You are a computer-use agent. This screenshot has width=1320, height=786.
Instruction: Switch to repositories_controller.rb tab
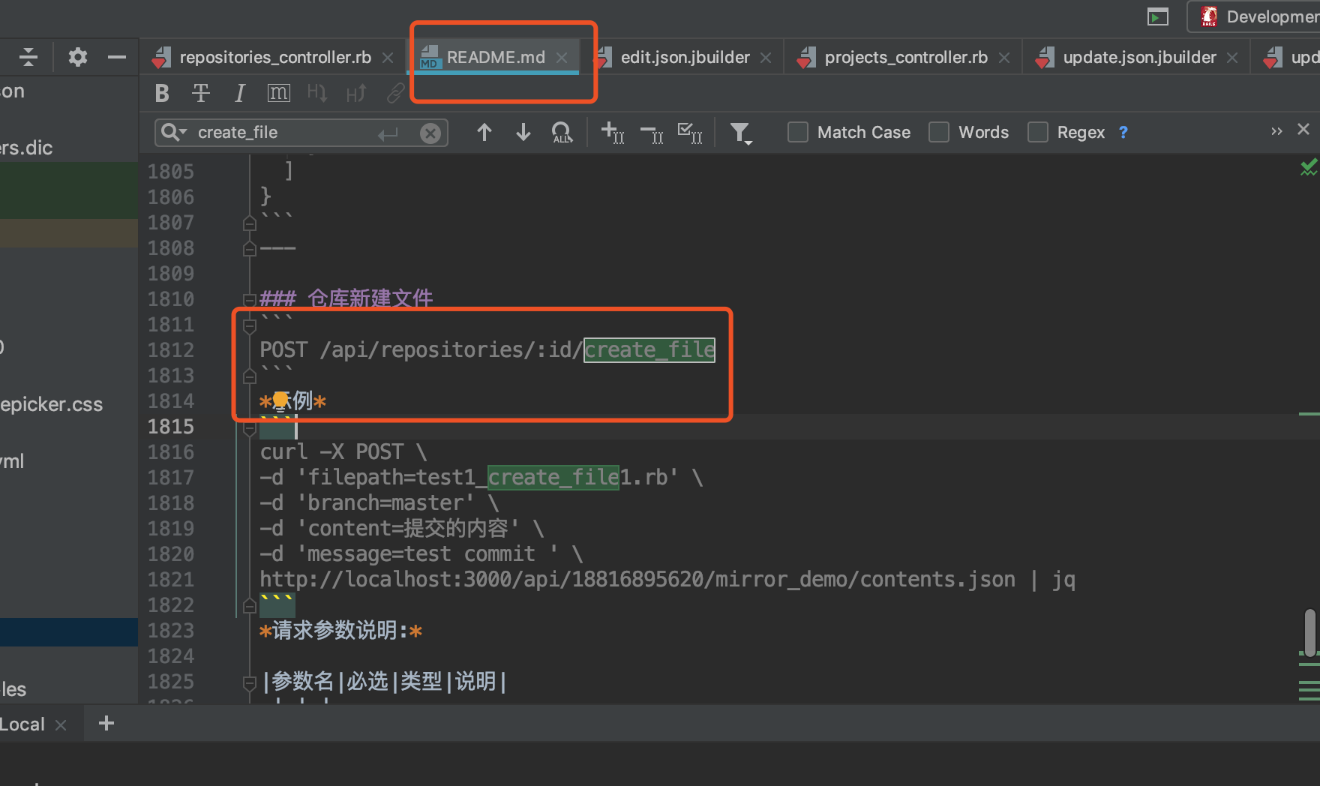[275, 58]
